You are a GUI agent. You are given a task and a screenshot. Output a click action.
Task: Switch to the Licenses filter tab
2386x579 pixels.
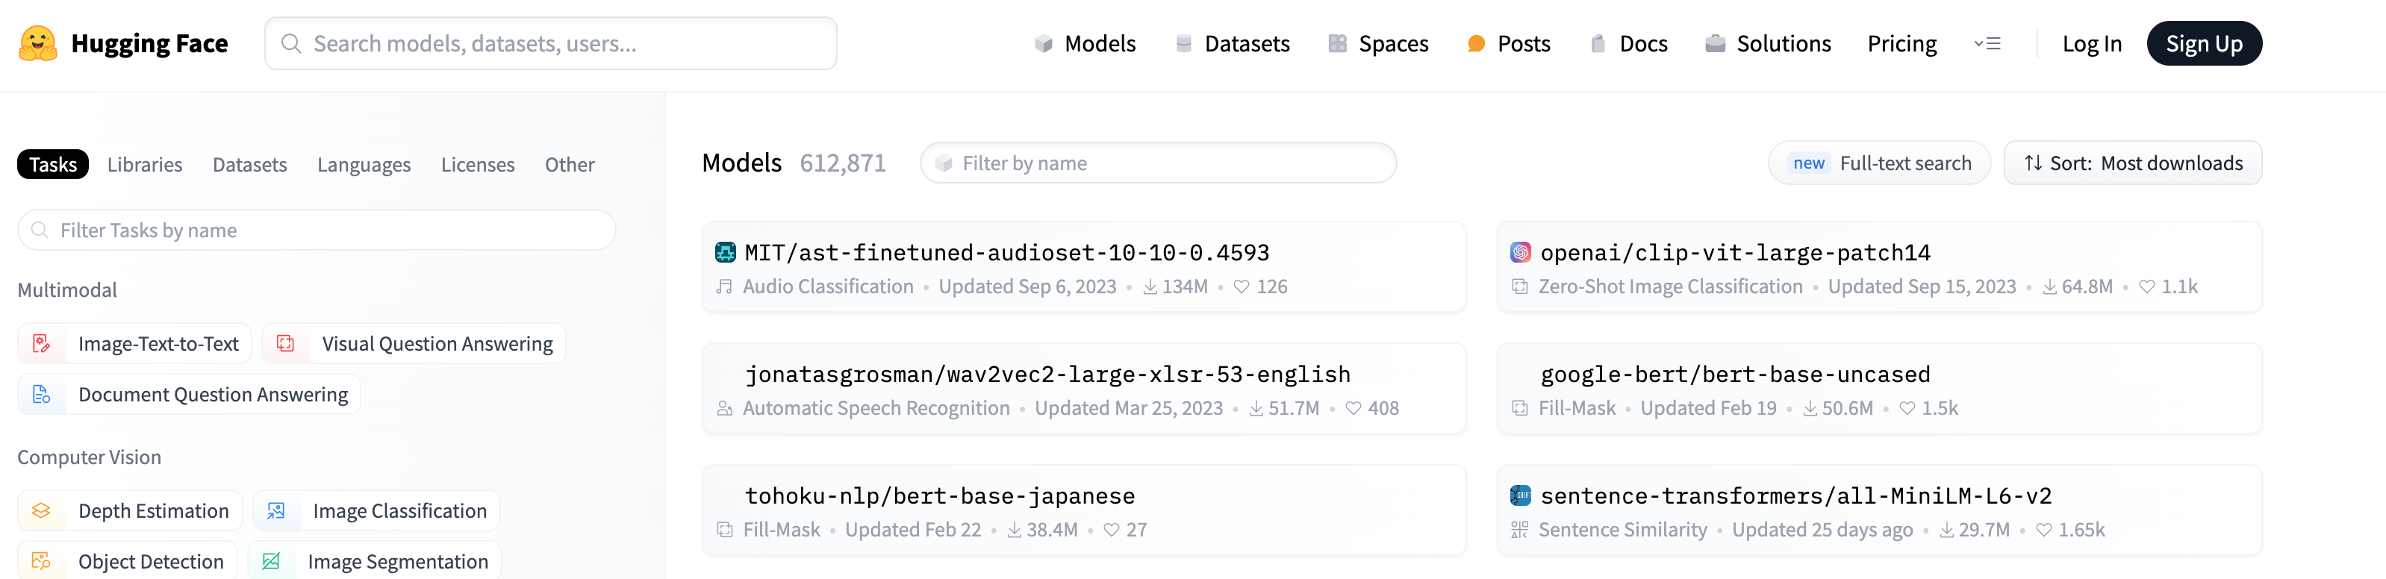[x=478, y=164]
